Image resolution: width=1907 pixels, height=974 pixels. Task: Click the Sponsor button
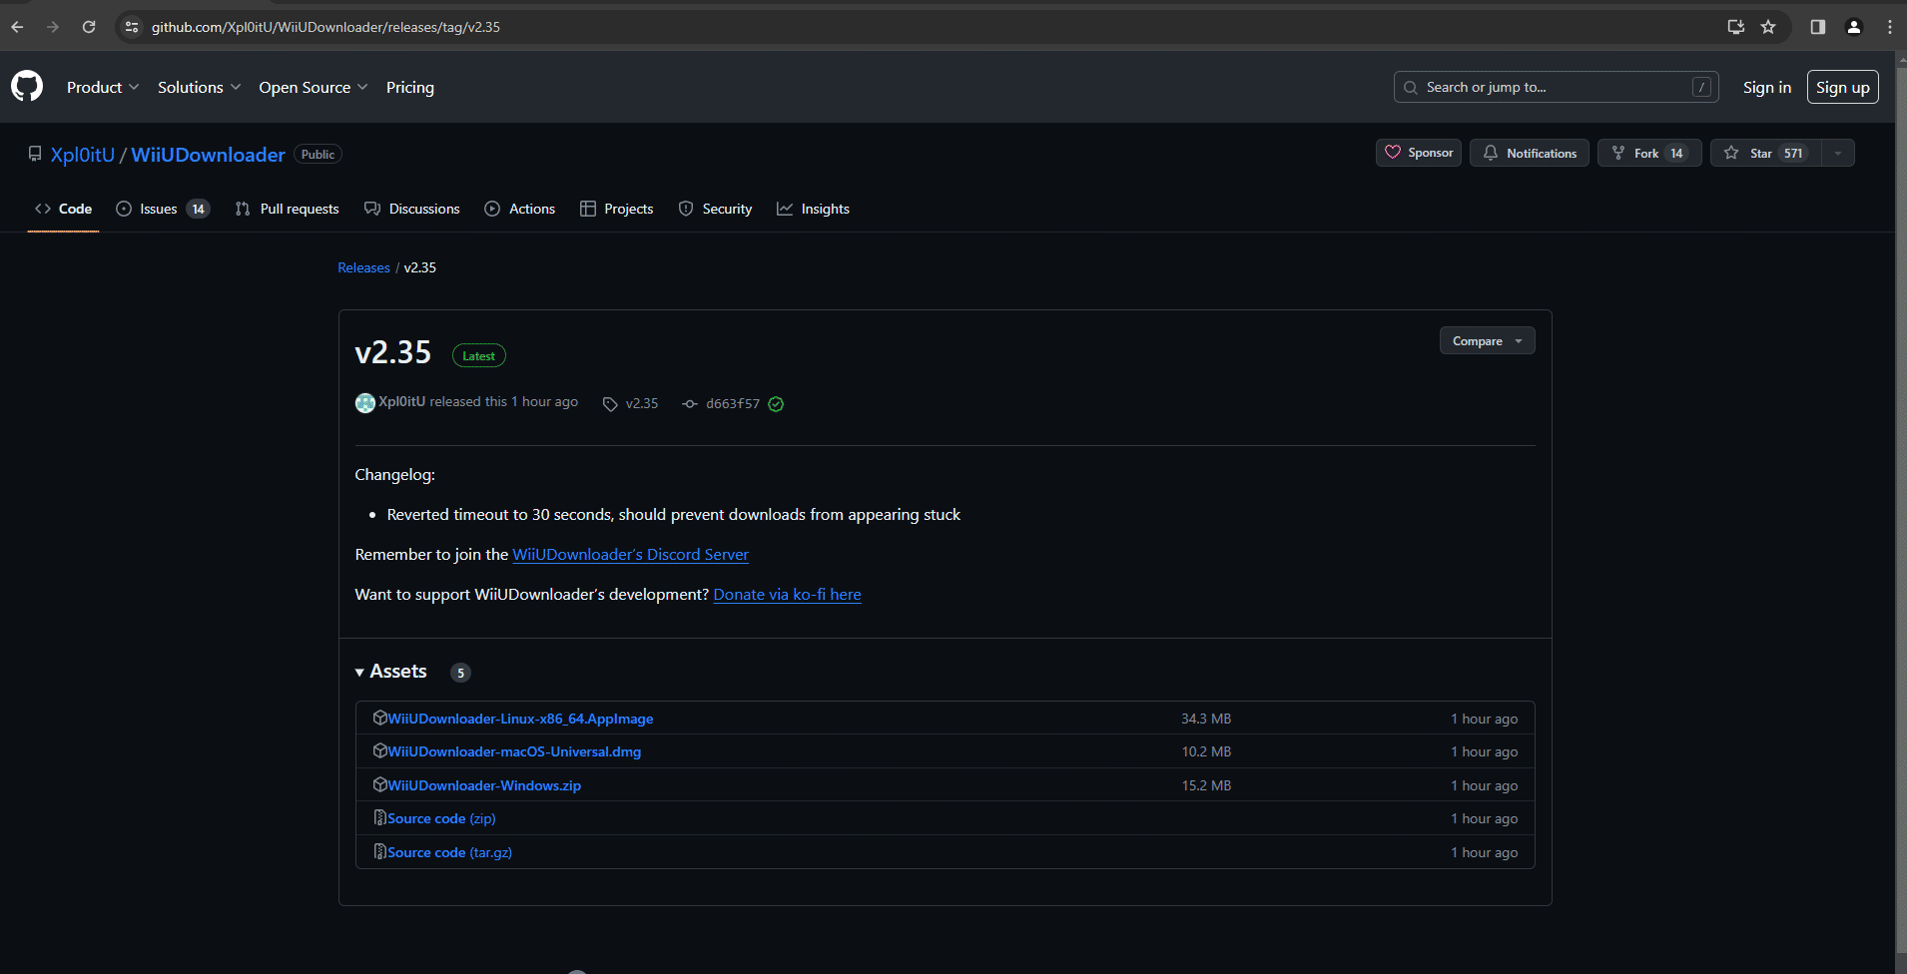(x=1419, y=153)
